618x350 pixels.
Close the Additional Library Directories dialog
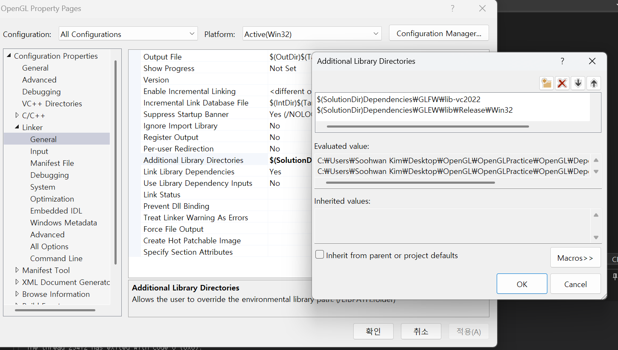click(x=592, y=61)
